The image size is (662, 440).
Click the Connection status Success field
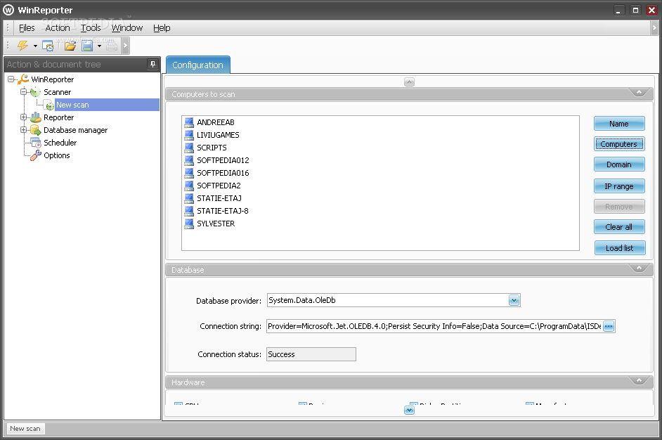pyautogui.click(x=311, y=354)
